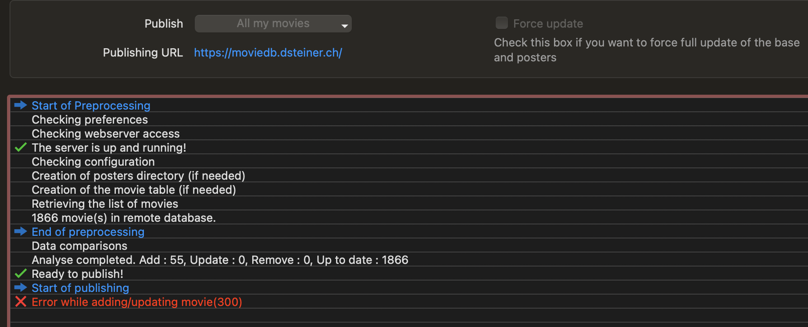Open the moviedb.dsteiner.ch publishing URL
808x327 pixels.
click(268, 53)
